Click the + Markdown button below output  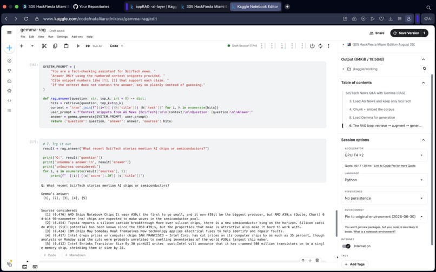(x=75, y=255)
